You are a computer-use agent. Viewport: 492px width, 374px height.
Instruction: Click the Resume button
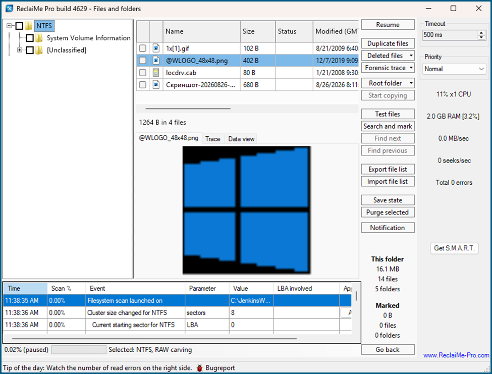[388, 25]
